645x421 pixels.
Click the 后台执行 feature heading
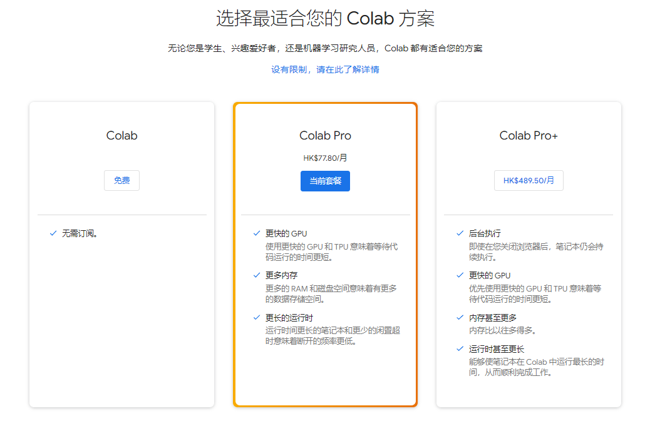point(485,234)
